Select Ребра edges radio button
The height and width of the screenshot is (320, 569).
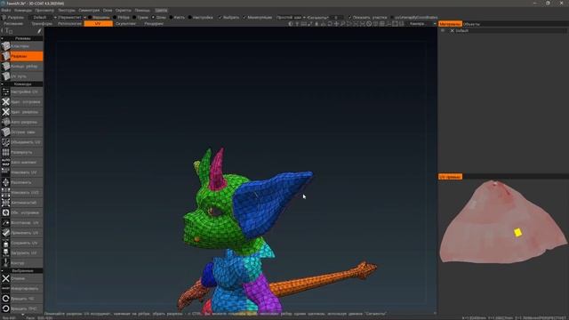(x=115, y=18)
